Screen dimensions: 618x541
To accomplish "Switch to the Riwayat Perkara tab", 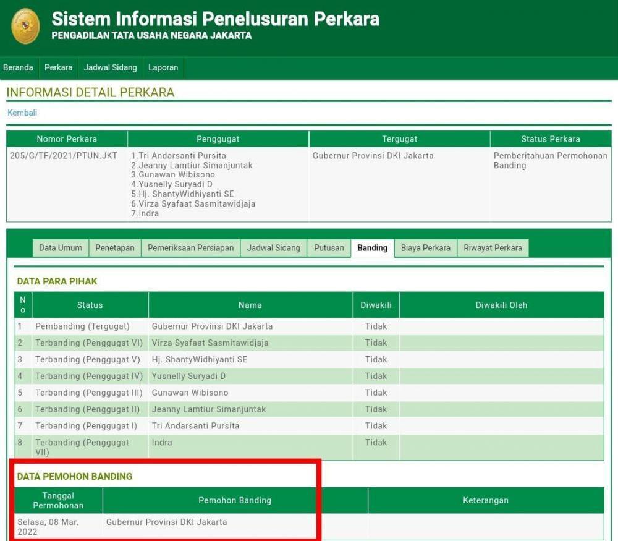I will click(x=493, y=248).
